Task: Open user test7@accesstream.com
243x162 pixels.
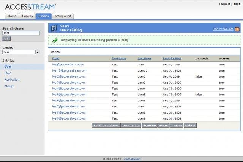Action: 69,106
